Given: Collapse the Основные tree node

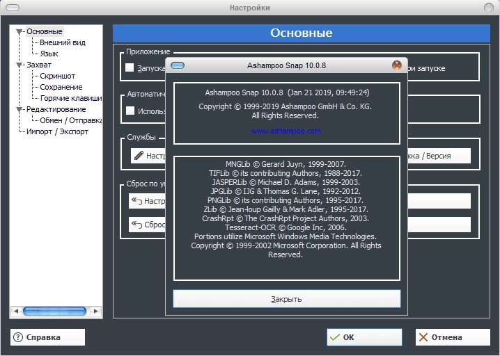Looking at the screenshot, I should 19,31.
